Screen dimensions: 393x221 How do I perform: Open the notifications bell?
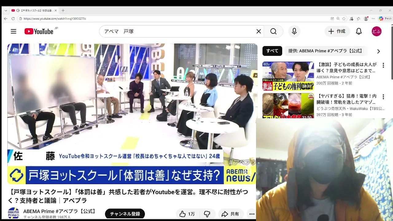[359, 31]
